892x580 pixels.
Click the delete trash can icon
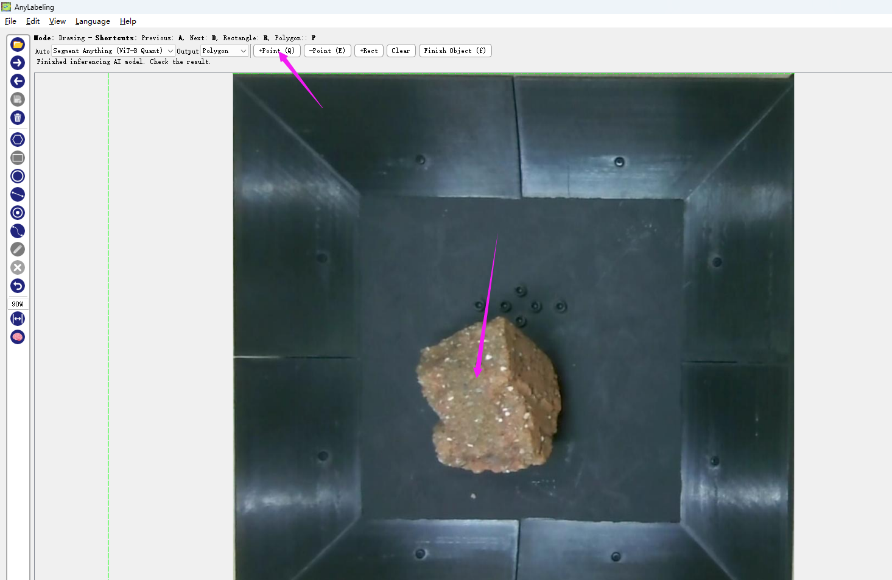tap(18, 118)
